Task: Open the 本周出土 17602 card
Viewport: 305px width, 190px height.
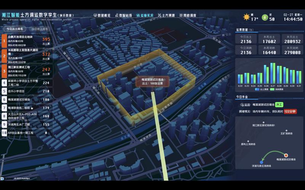Action: (269, 40)
